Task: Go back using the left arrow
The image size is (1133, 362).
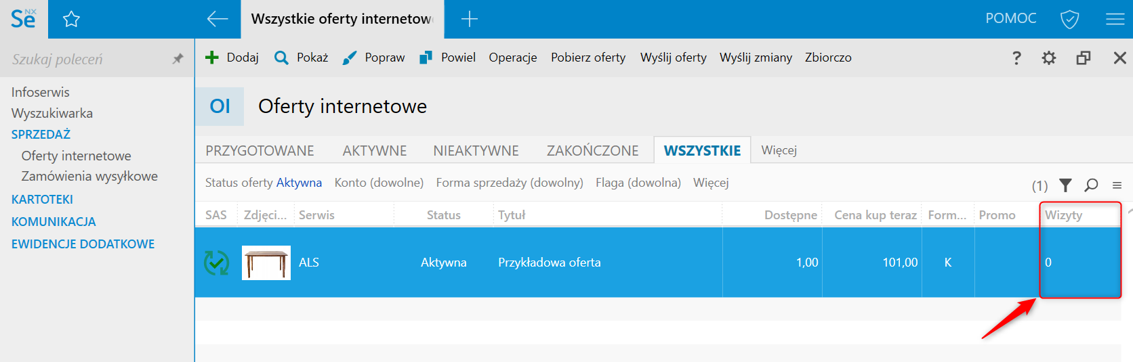Action: point(217,19)
